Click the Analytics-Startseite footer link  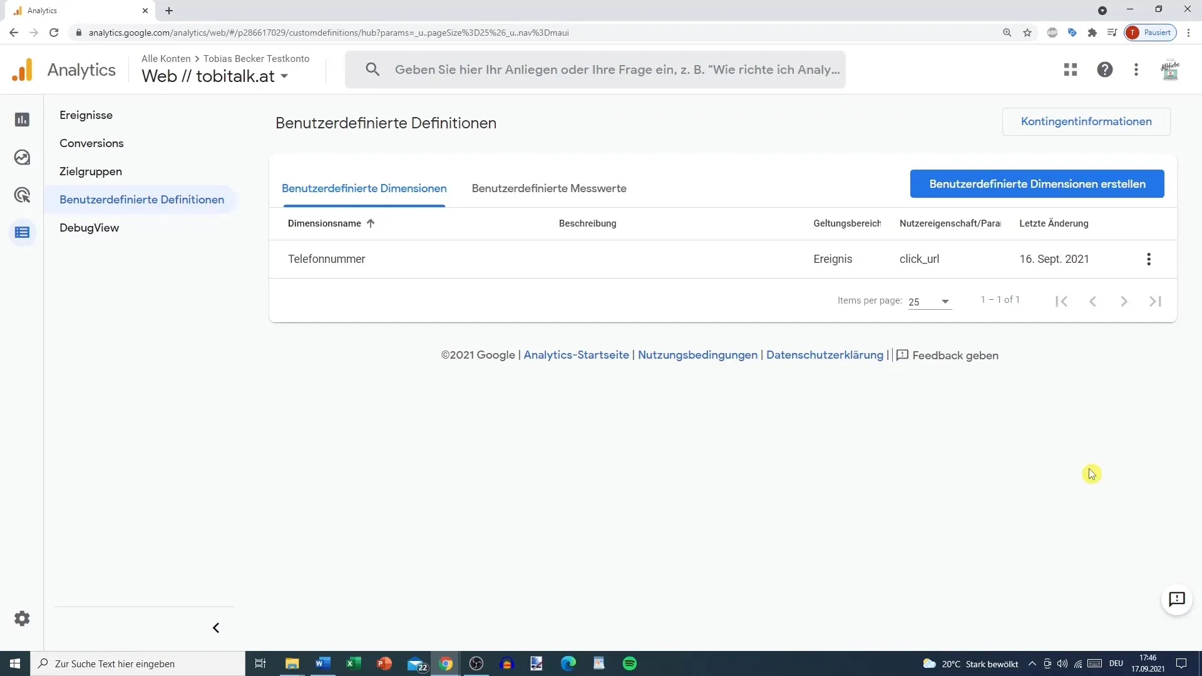coord(575,355)
